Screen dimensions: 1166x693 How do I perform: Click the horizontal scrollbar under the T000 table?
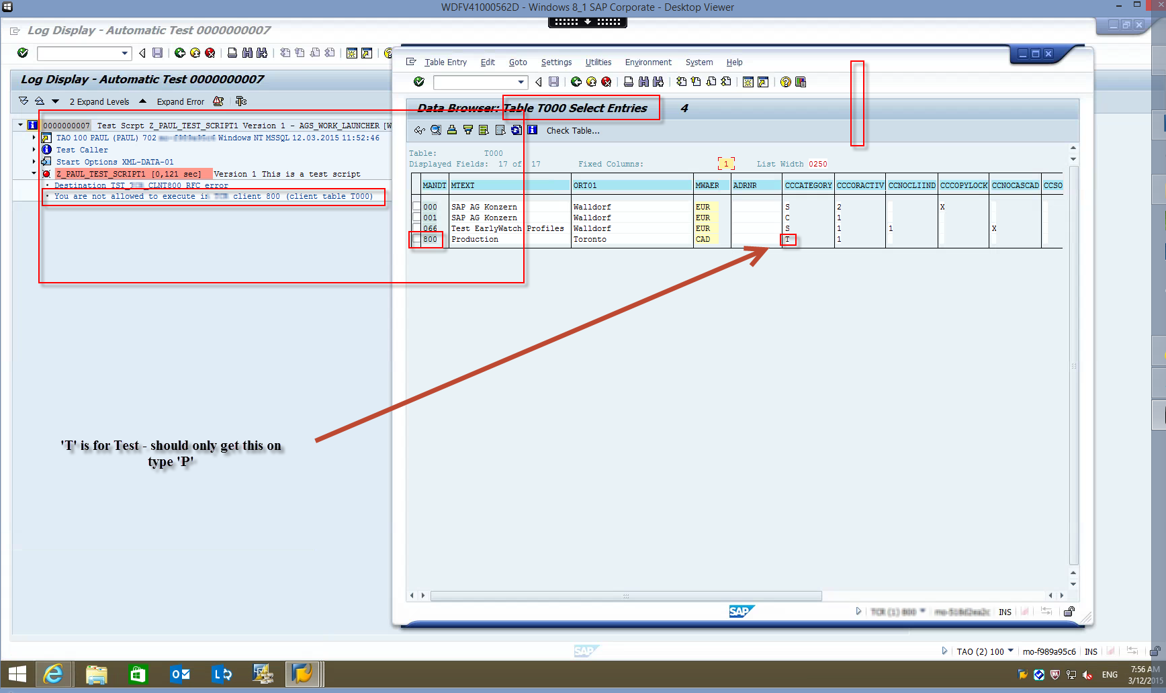[625, 596]
